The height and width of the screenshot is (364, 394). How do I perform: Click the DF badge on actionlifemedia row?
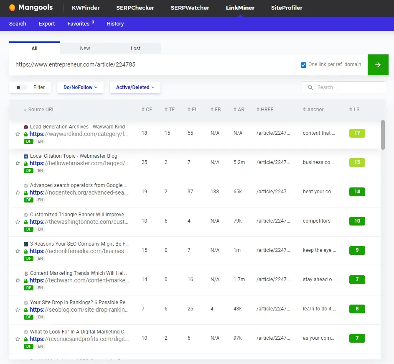29,258
